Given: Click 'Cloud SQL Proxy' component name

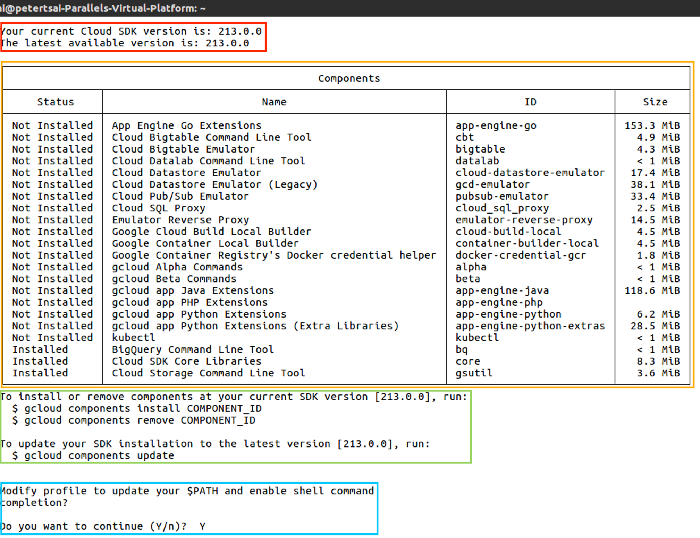Looking at the screenshot, I should tap(158, 208).
